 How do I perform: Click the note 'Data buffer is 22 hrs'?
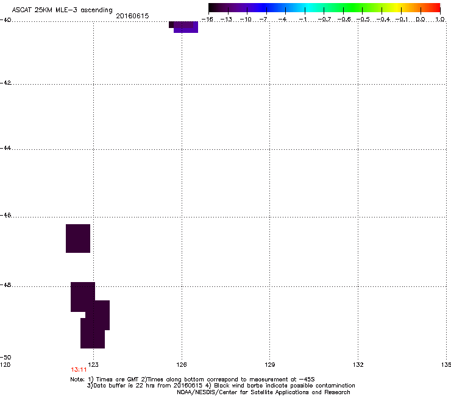(121, 386)
